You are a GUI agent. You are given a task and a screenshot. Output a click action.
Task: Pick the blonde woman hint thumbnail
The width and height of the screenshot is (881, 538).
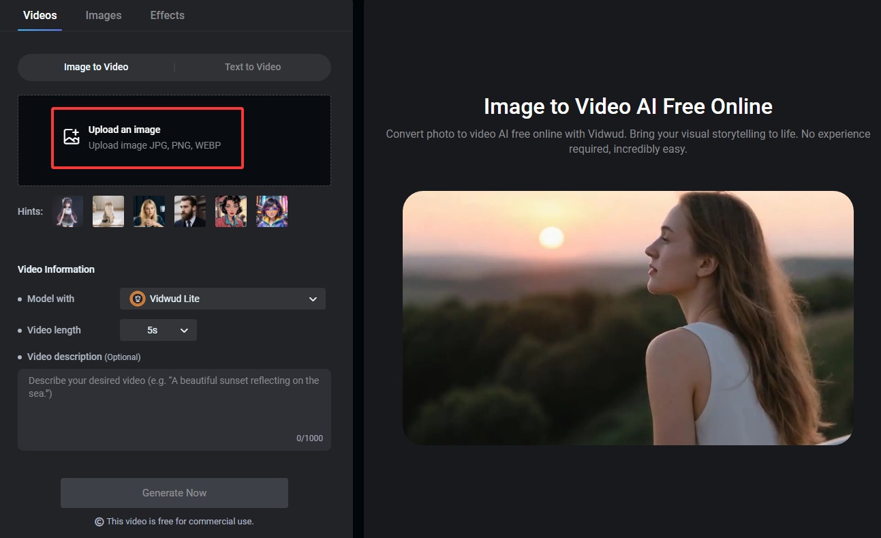click(149, 211)
